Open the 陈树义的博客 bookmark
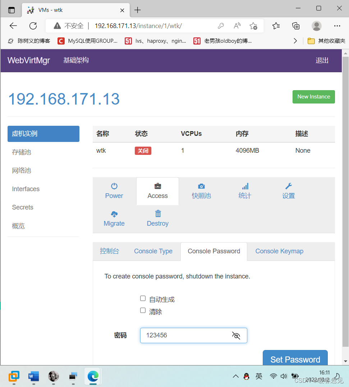Viewport: 349px width, 387px height. tap(29, 41)
